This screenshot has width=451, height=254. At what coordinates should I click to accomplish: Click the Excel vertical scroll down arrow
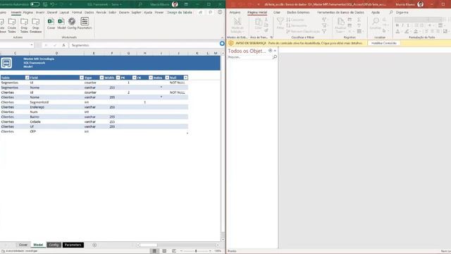point(223,239)
